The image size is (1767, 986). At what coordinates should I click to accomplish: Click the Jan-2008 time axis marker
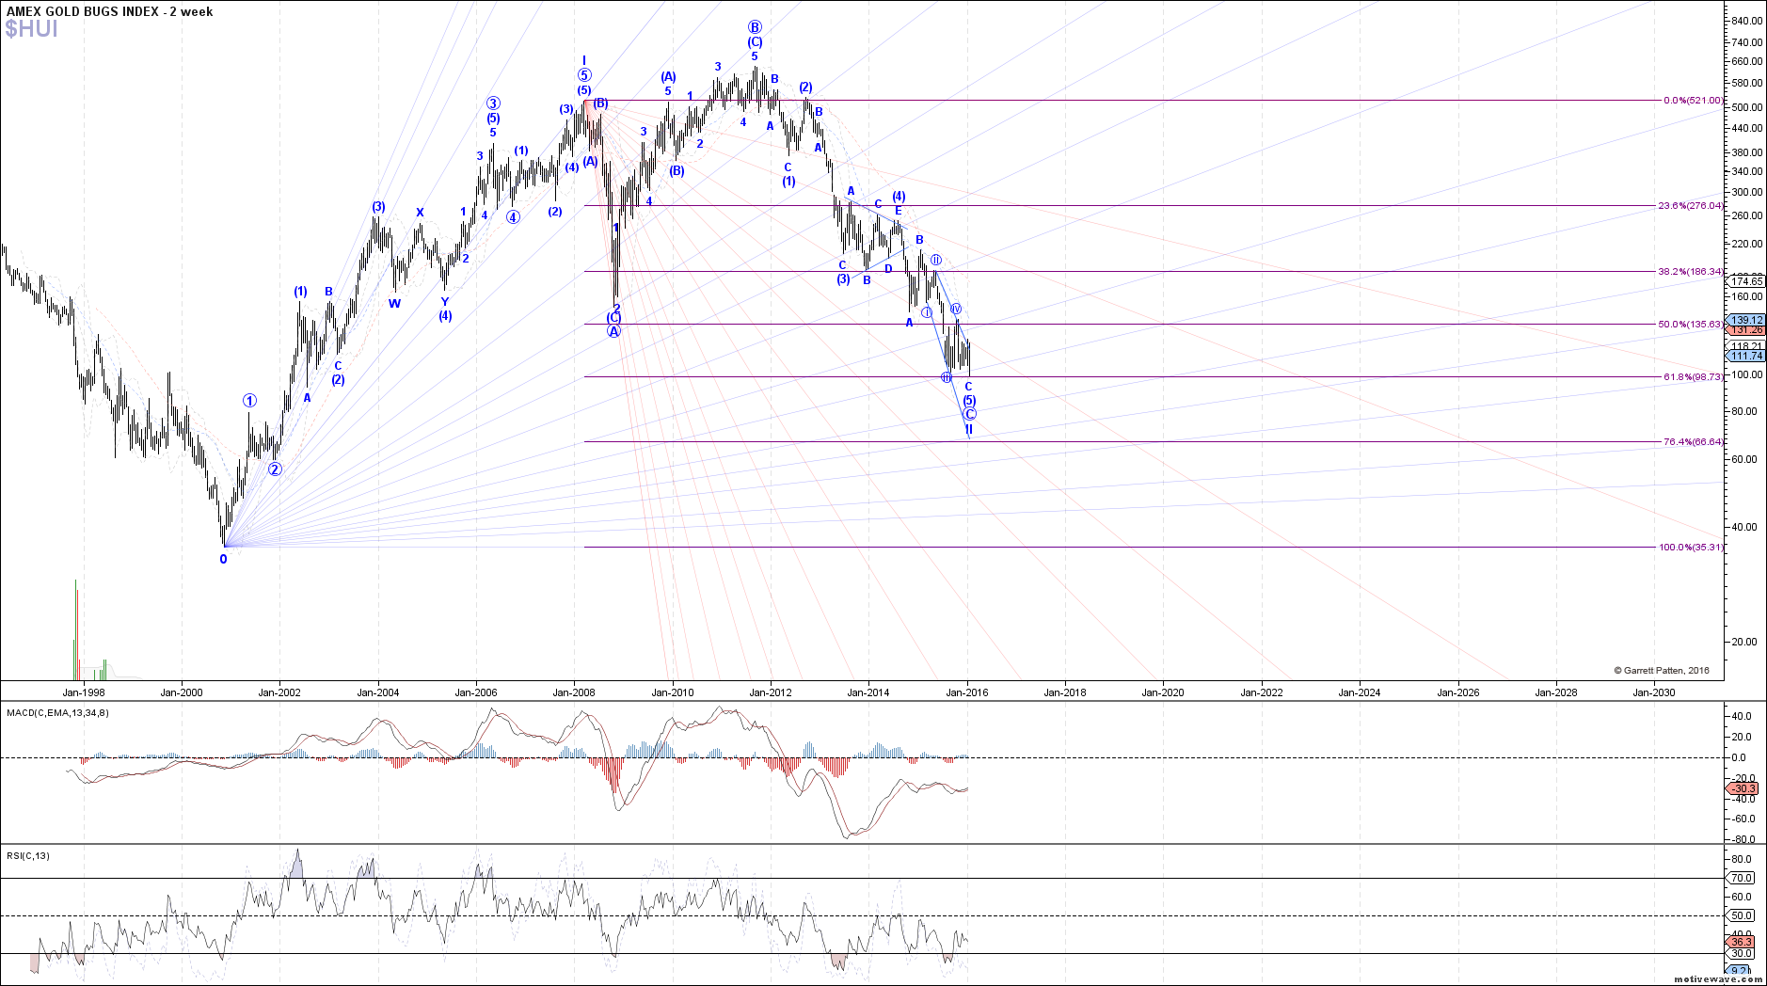click(573, 692)
